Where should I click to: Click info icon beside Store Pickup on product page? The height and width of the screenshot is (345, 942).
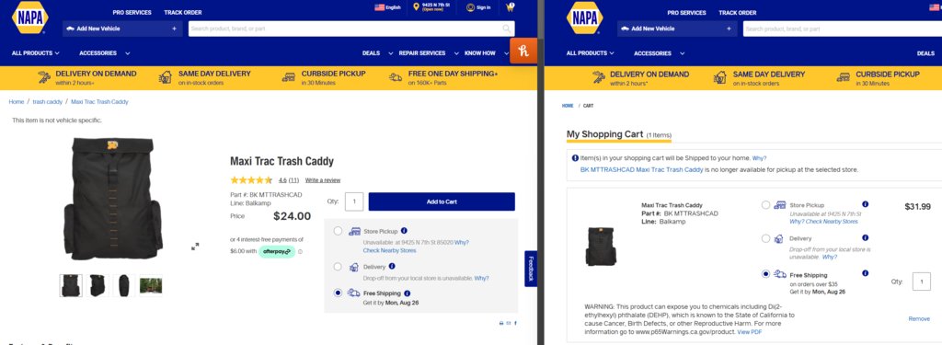(x=405, y=230)
